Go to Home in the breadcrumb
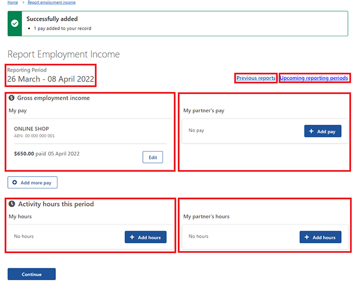 [12, 2]
